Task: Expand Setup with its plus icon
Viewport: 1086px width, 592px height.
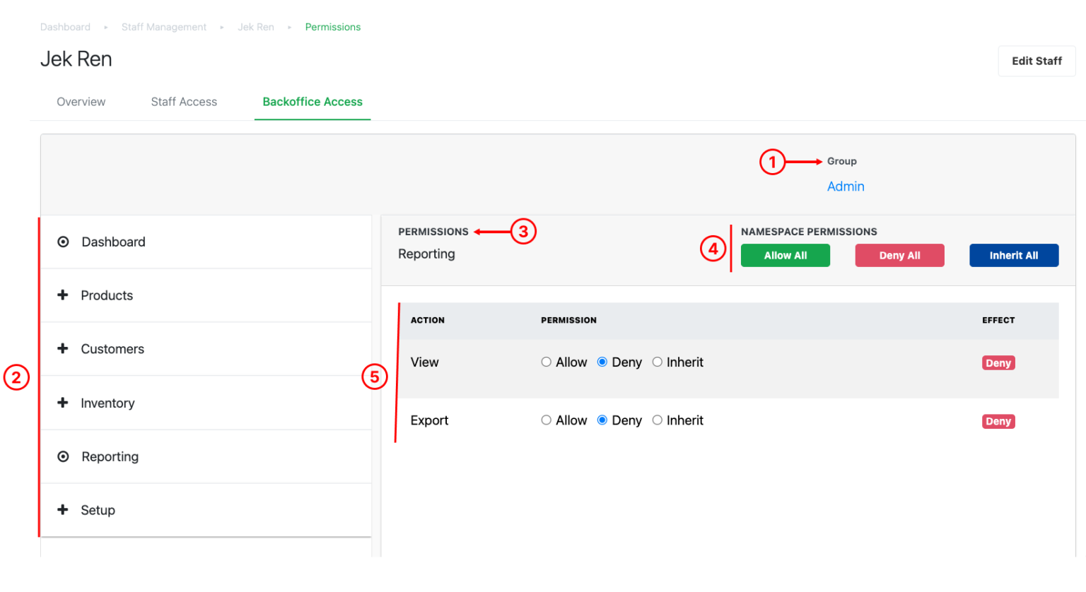Action: (x=63, y=510)
